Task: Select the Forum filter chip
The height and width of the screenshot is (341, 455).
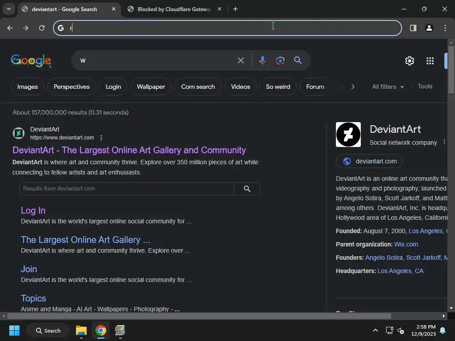Action: (x=315, y=87)
